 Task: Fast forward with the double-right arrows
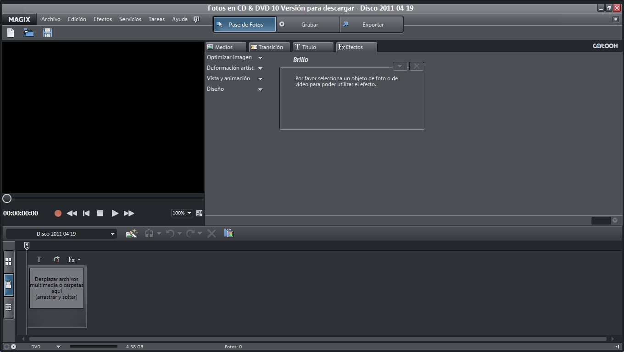click(x=129, y=213)
